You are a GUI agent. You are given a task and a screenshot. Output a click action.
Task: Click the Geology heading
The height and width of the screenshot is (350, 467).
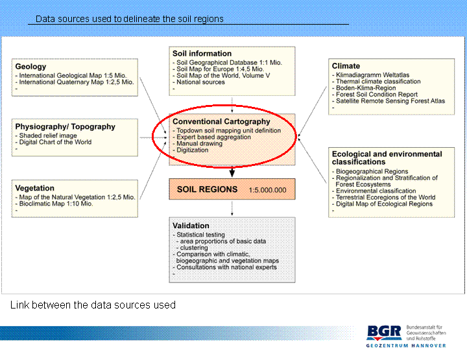click(x=31, y=66)
